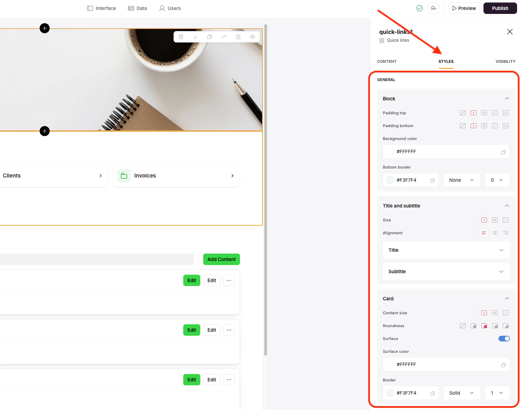521x410 pixels.
Task: Select the fourth roundness option
Action: (495, 326)
